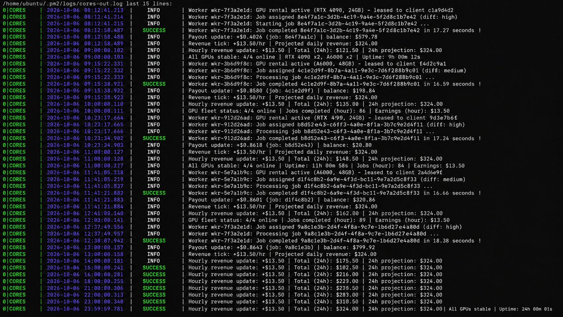Click 'balance: $20.80' value

point(347,145)
